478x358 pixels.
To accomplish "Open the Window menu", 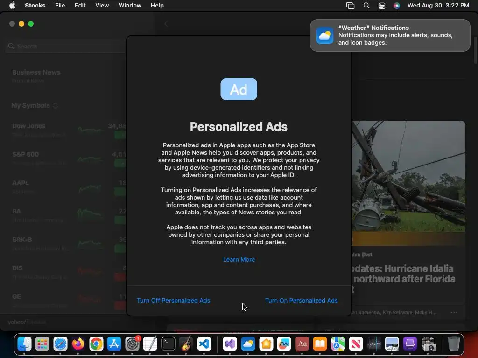I will (x=130, y=6).
